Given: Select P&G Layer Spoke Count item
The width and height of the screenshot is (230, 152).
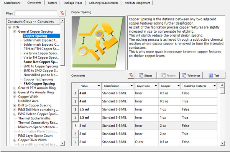Looking at the screenshot, I should (x=35, y=136).
